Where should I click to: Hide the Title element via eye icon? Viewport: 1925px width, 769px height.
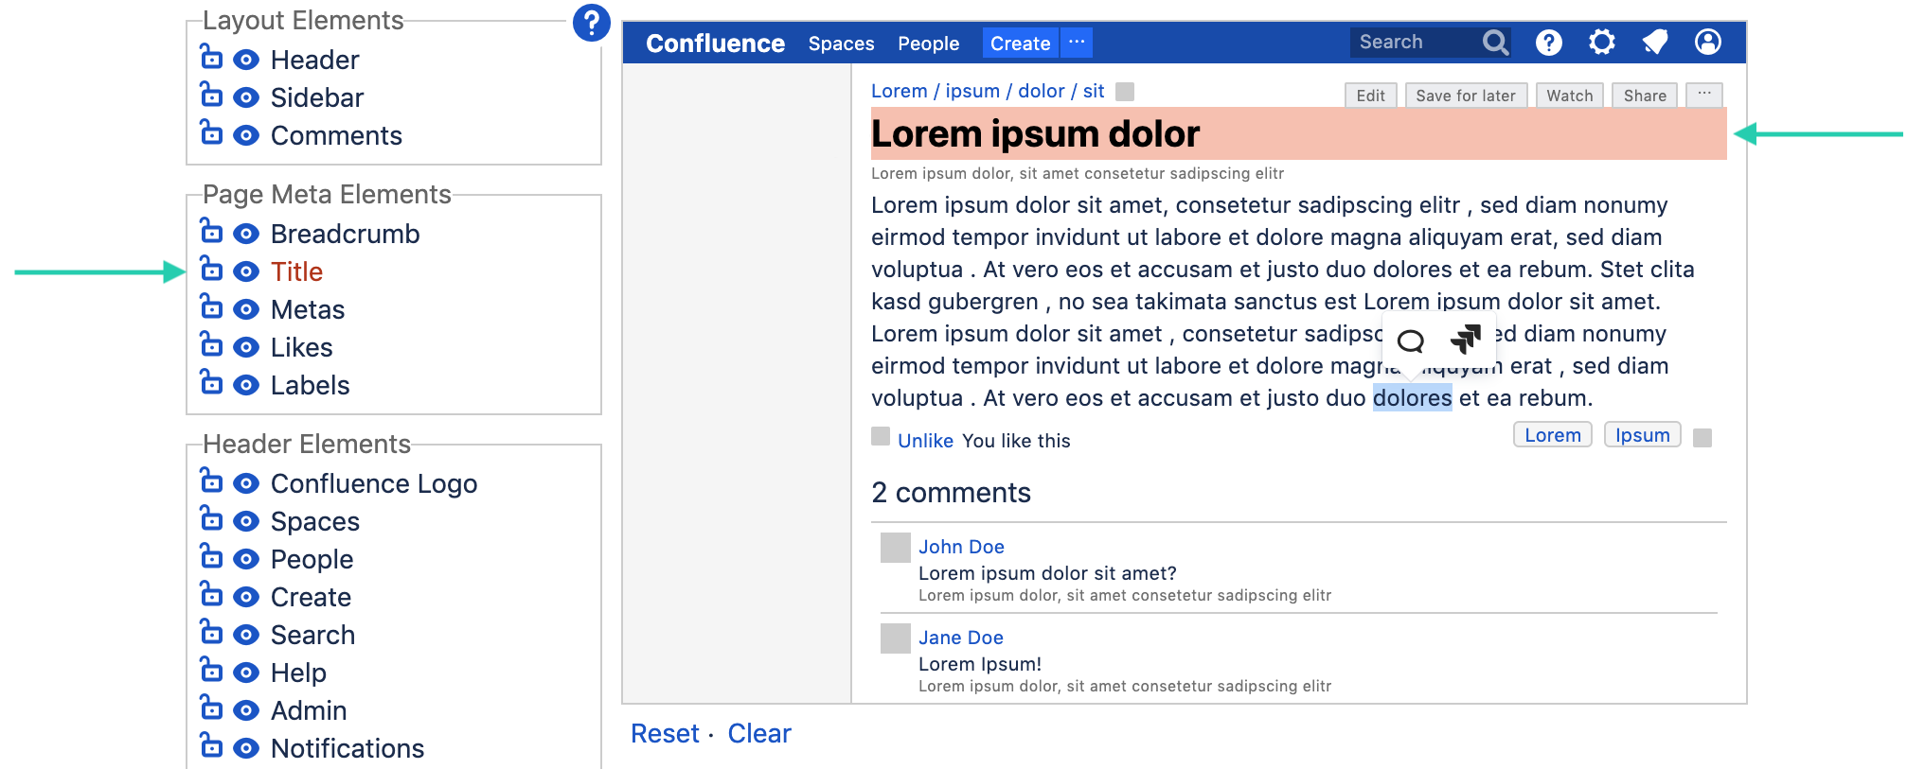(x=246, y=271)
